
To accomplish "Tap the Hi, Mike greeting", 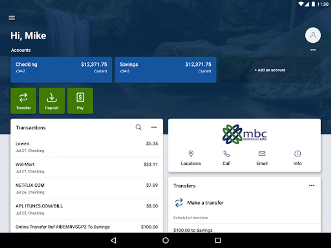I will click(28, 36).
